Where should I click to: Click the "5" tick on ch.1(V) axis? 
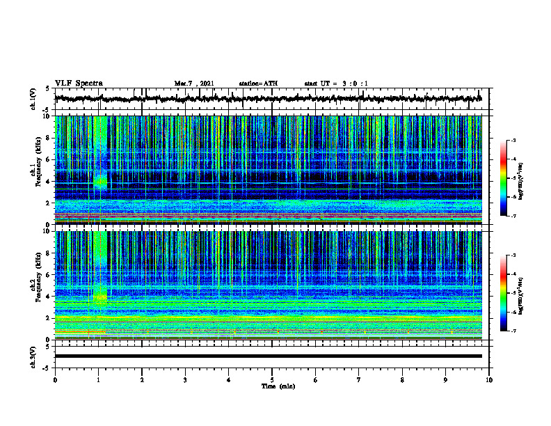(47, 88)
